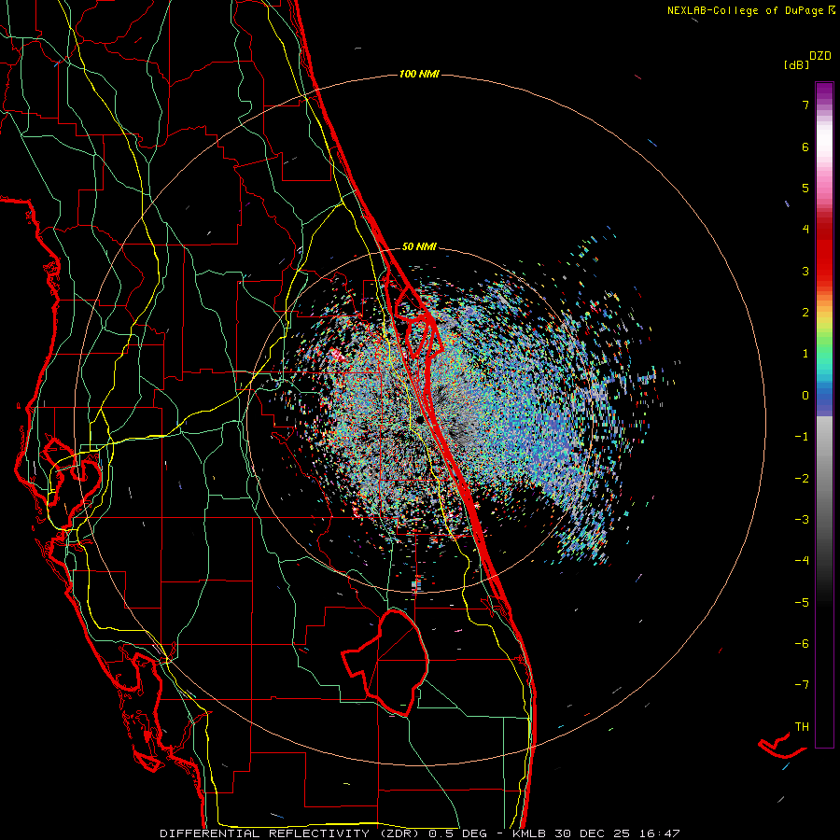Image resolution: width=840 pixels, height=840 pixels.
Task: Click the DIFFERENTIAL REFLECTIVITY (ZDR) product title
Action: [x=292, y=833]
